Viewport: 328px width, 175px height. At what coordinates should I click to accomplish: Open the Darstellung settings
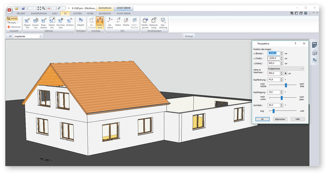click(163, 23)
